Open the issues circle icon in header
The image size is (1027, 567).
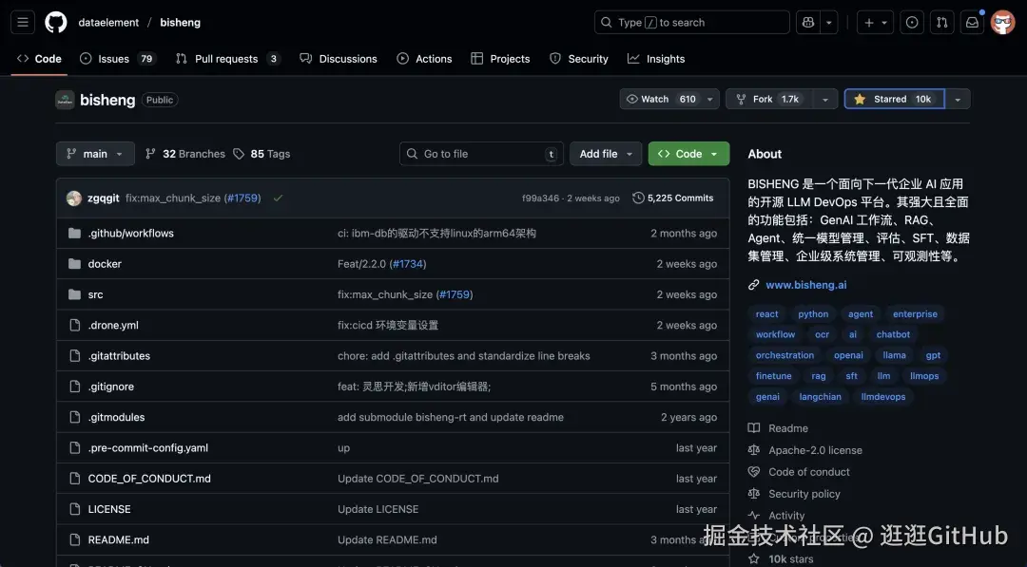(x=912, y=22)
